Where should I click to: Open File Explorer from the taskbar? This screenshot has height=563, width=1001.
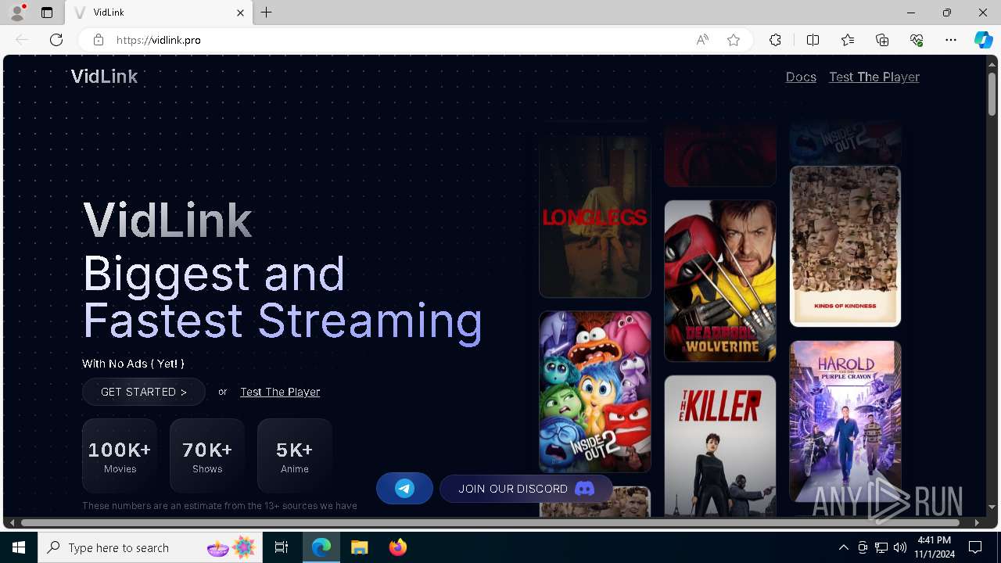click(359, 547)
